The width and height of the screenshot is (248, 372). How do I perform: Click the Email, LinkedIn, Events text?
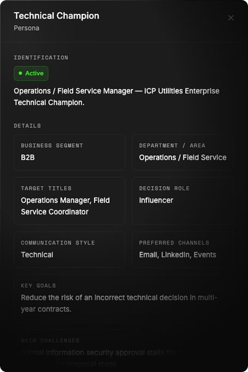tap(177, 255)
